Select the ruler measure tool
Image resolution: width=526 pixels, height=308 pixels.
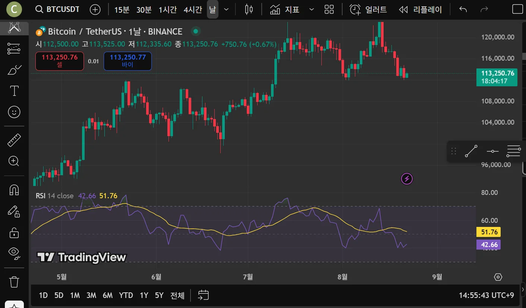[x=14, y=140]
